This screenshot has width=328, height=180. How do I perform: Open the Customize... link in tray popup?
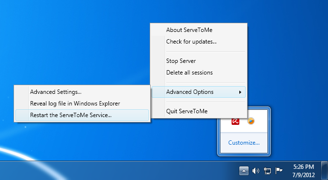pos(244,143)
